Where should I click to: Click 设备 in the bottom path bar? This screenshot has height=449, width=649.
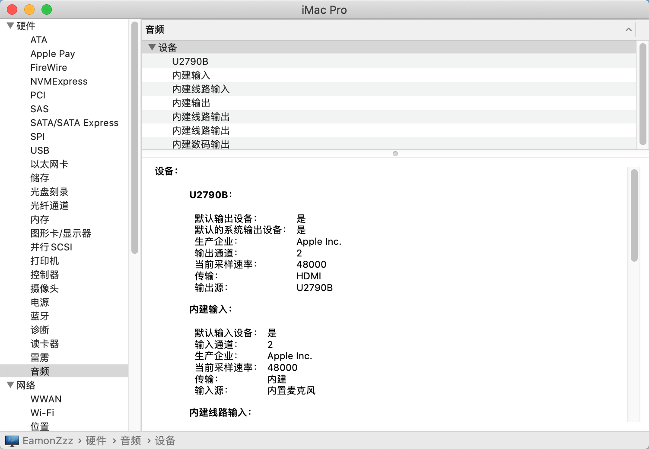pos(165,441)
